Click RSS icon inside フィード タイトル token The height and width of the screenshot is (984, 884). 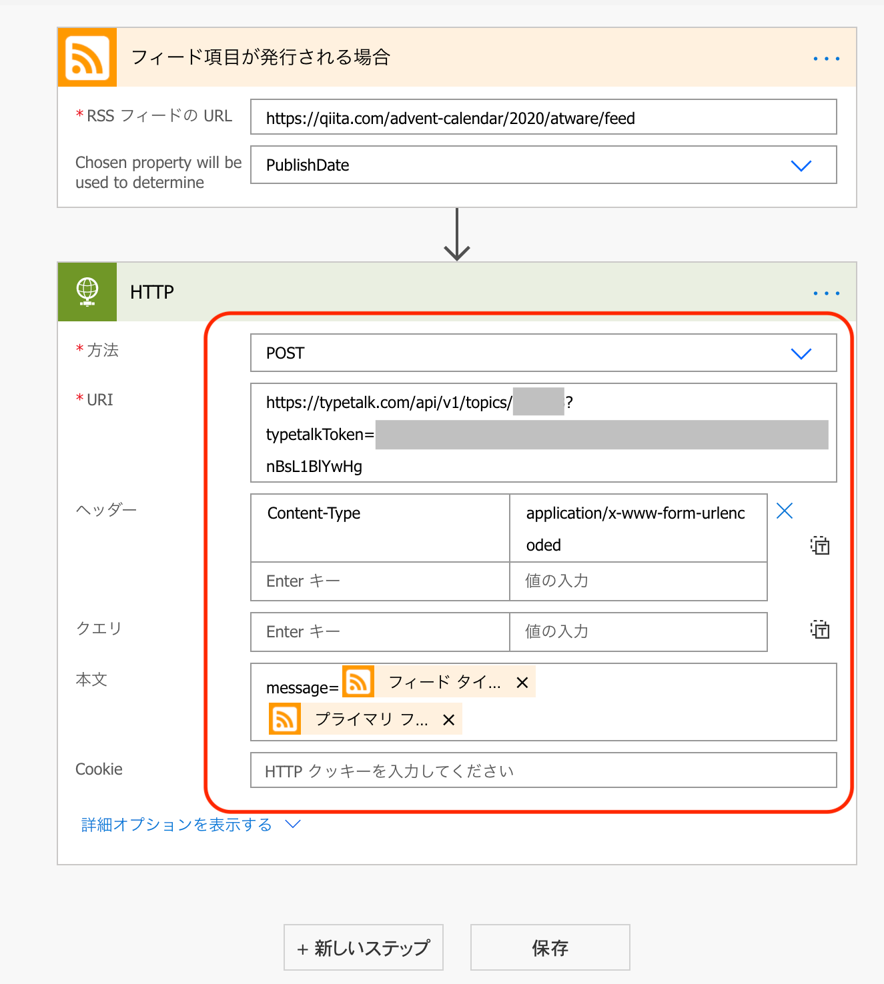pyautogui.click(x=358, y=681)
